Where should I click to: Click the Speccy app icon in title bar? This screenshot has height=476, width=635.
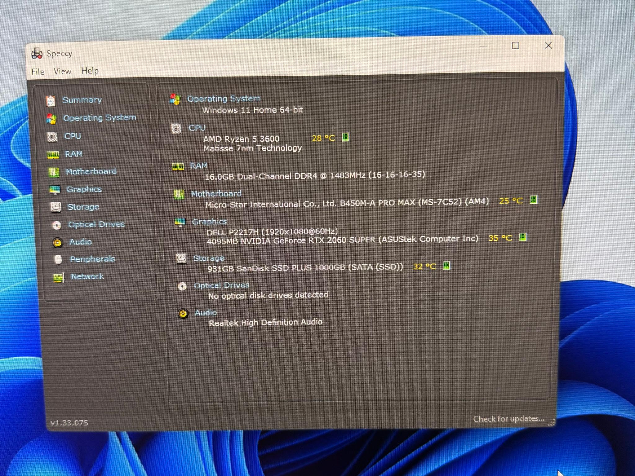pyautogui.click(x=37, y=53)
